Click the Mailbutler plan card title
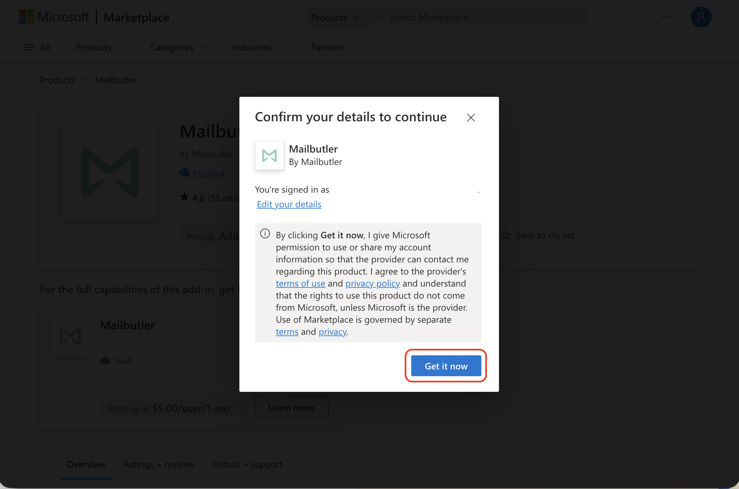The width and height of the screenshot is (739, 489). point(127,325)
